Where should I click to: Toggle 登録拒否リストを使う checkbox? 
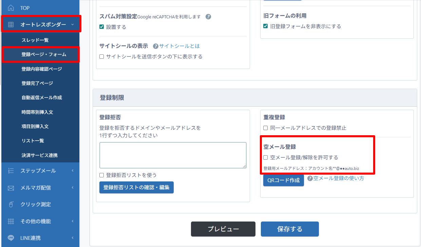102,175
